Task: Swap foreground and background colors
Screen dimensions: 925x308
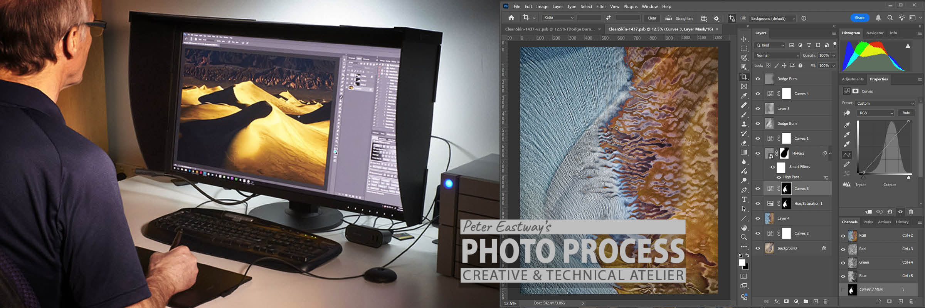Action: point(747,255)
